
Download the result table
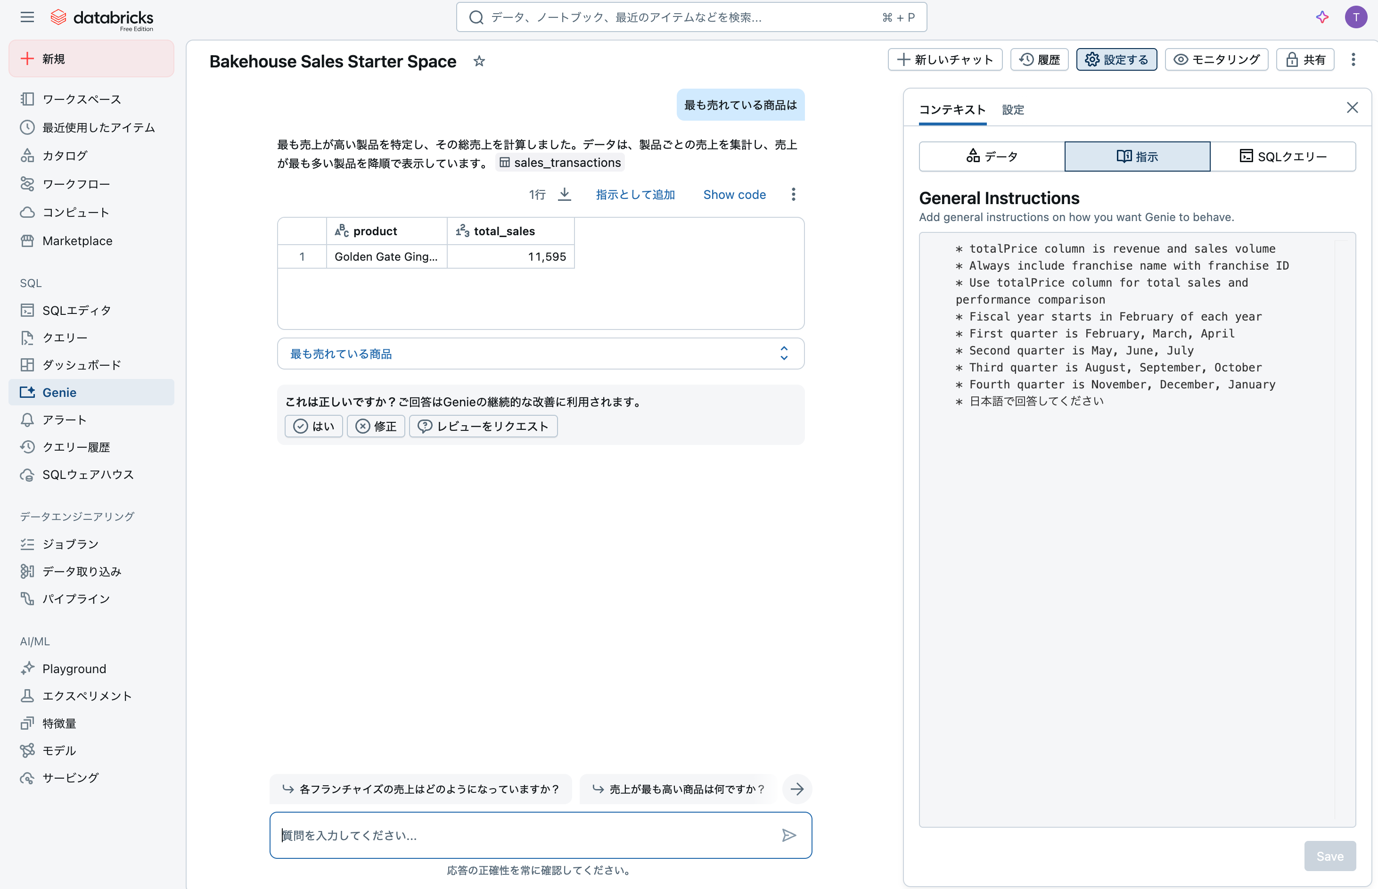coord(565,195)
